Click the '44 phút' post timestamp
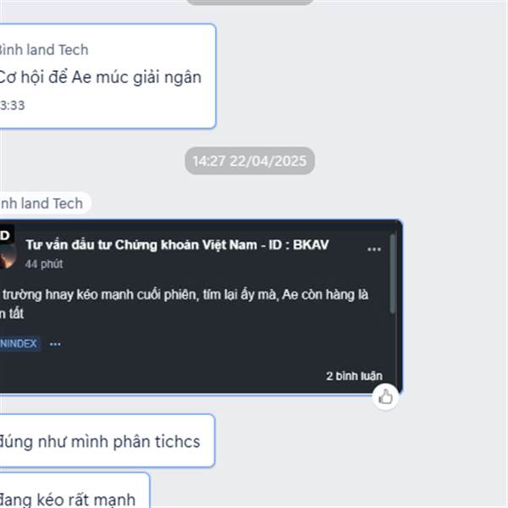The width and height of the screenshot is (508, 508). pyautogui.click(x=44, y=264)
